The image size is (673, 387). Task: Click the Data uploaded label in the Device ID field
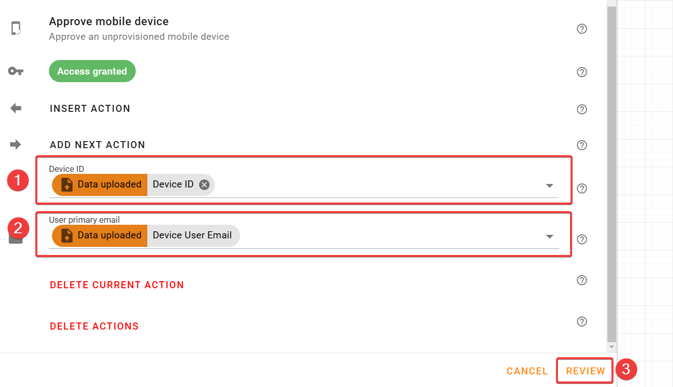click(109, 184)
